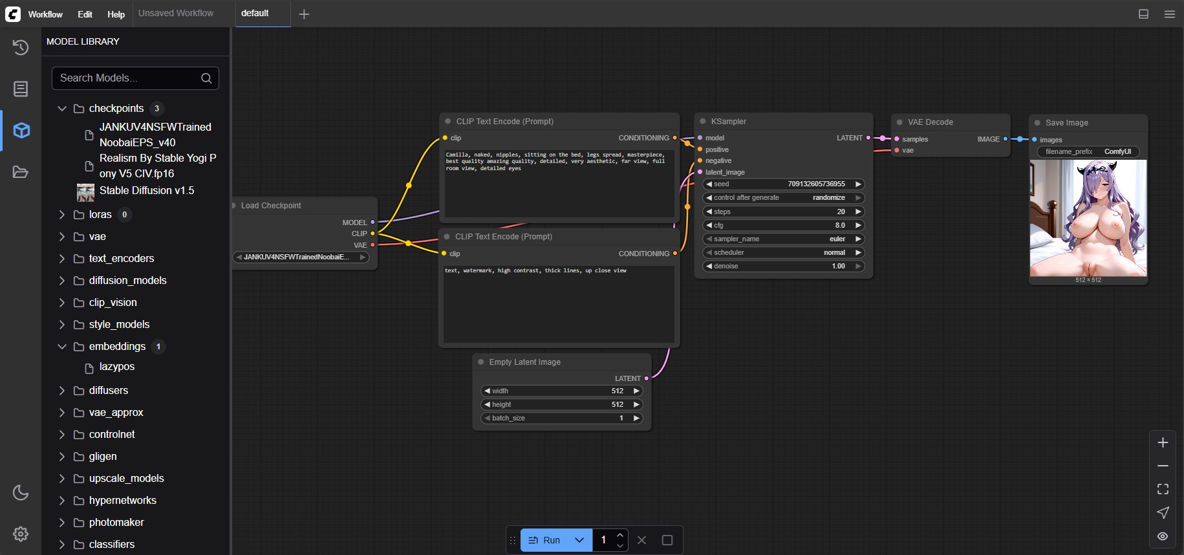Click the search magnifier icon
1184x555 pixels.
click(206, 78)
